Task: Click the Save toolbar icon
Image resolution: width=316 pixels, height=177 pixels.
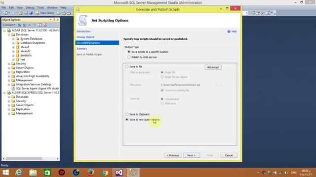Action: (x=26, y=13)
